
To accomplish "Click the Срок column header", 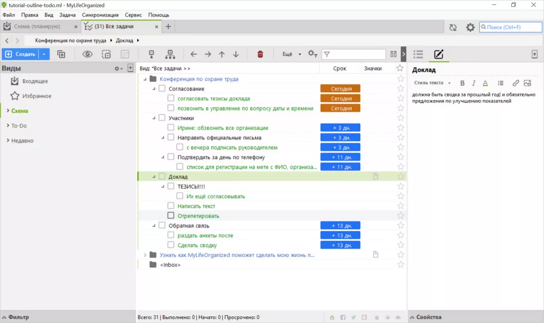I will pos(340,68).
